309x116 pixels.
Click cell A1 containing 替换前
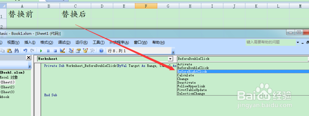tap(22, 14)
